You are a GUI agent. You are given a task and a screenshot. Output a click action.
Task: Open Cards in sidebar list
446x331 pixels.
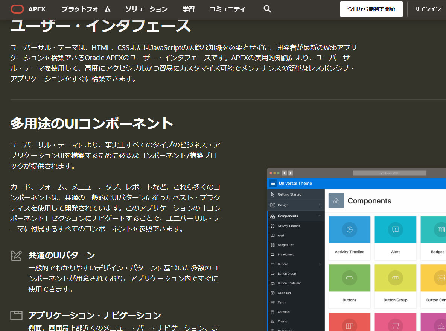tap(296, 302)
